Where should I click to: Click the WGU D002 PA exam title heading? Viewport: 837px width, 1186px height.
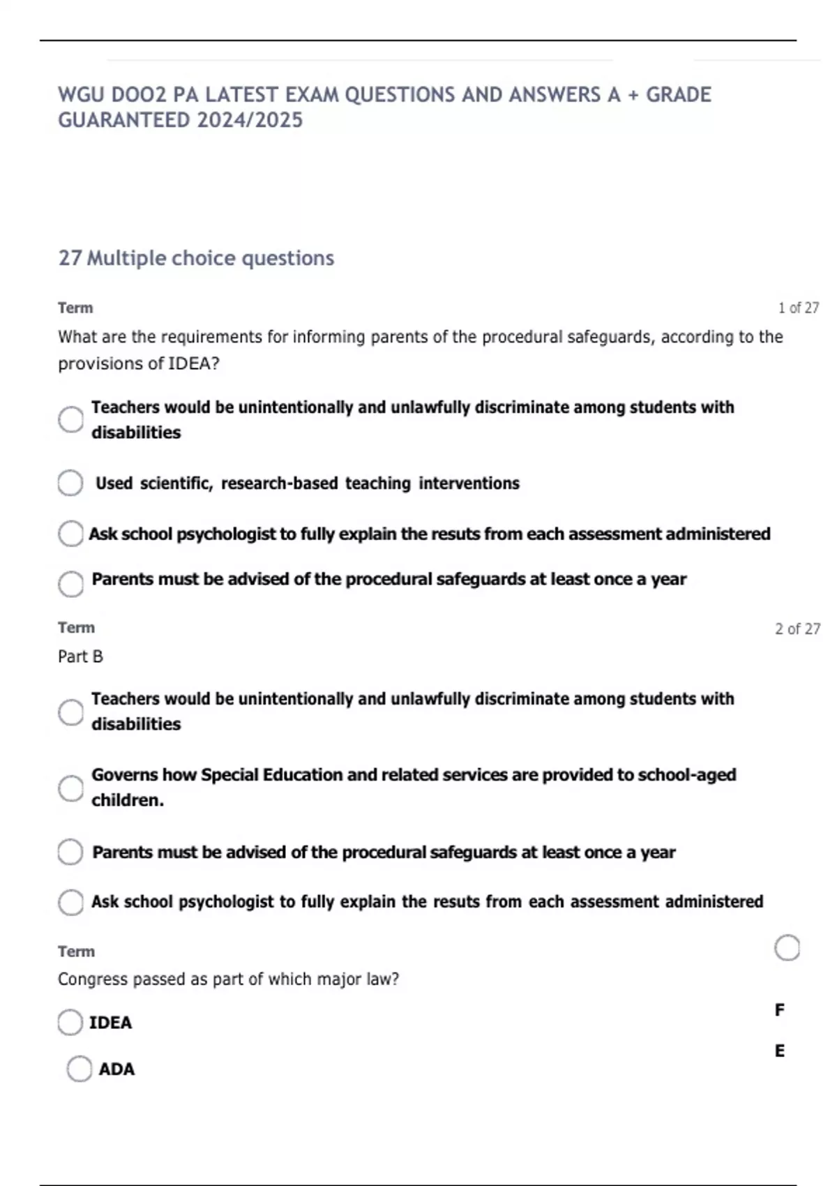pos(384,107)
